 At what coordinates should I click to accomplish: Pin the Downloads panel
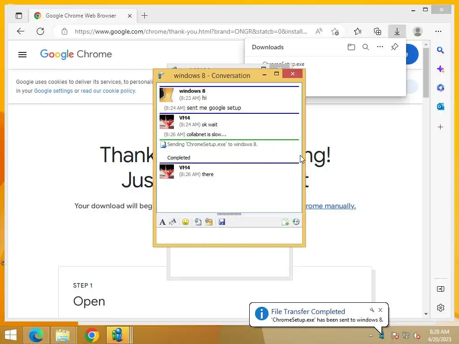pyautogui.click(x=394, y=47)
